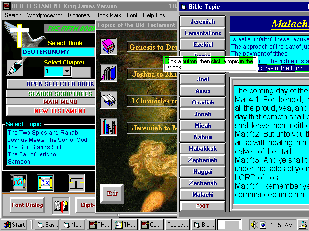
Task: Click the Habakkuk book button
Action: coord(203,149)
